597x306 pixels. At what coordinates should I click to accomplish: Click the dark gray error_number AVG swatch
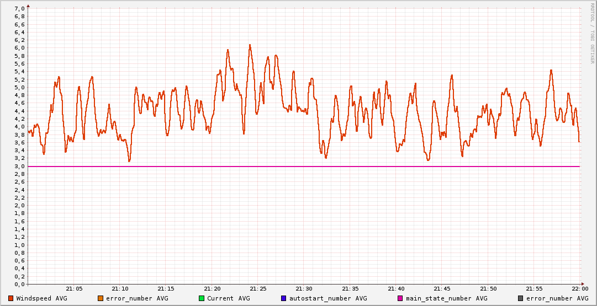(520, 298)
